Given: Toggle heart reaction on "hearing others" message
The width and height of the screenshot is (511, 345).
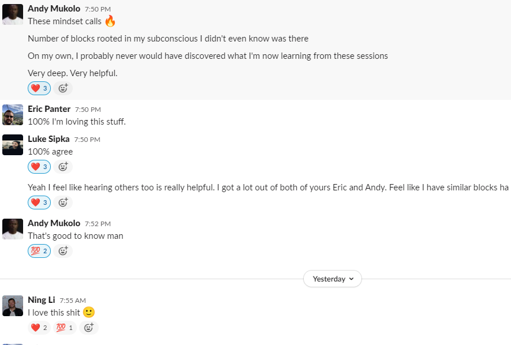Looking at the screenshot, I should click(x=39, y=202).
